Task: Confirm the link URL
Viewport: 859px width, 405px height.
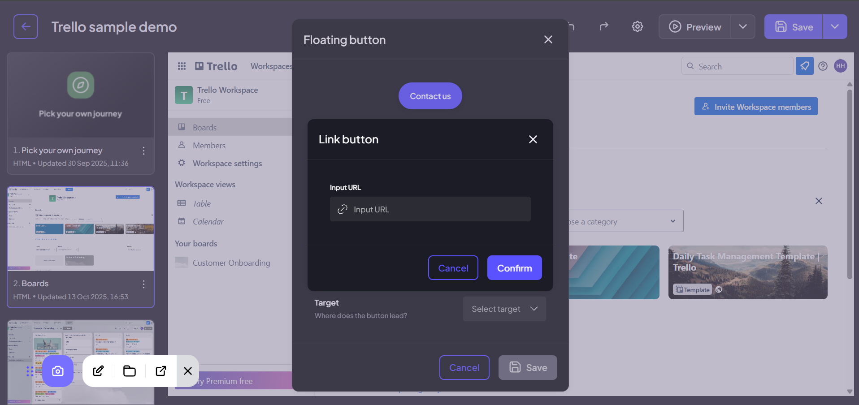Action: click(x=514, y=268)
